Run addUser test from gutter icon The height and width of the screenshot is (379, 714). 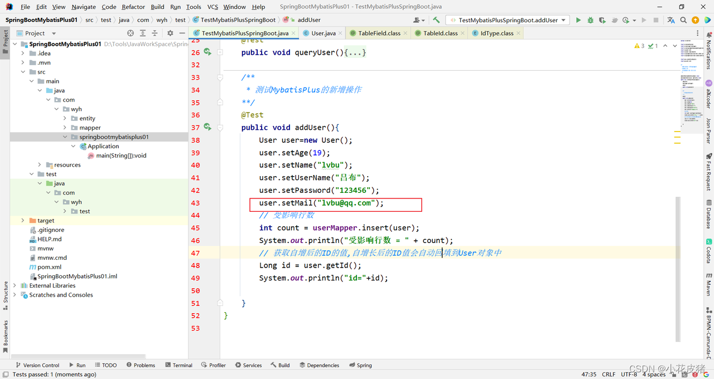pos(208,127)
